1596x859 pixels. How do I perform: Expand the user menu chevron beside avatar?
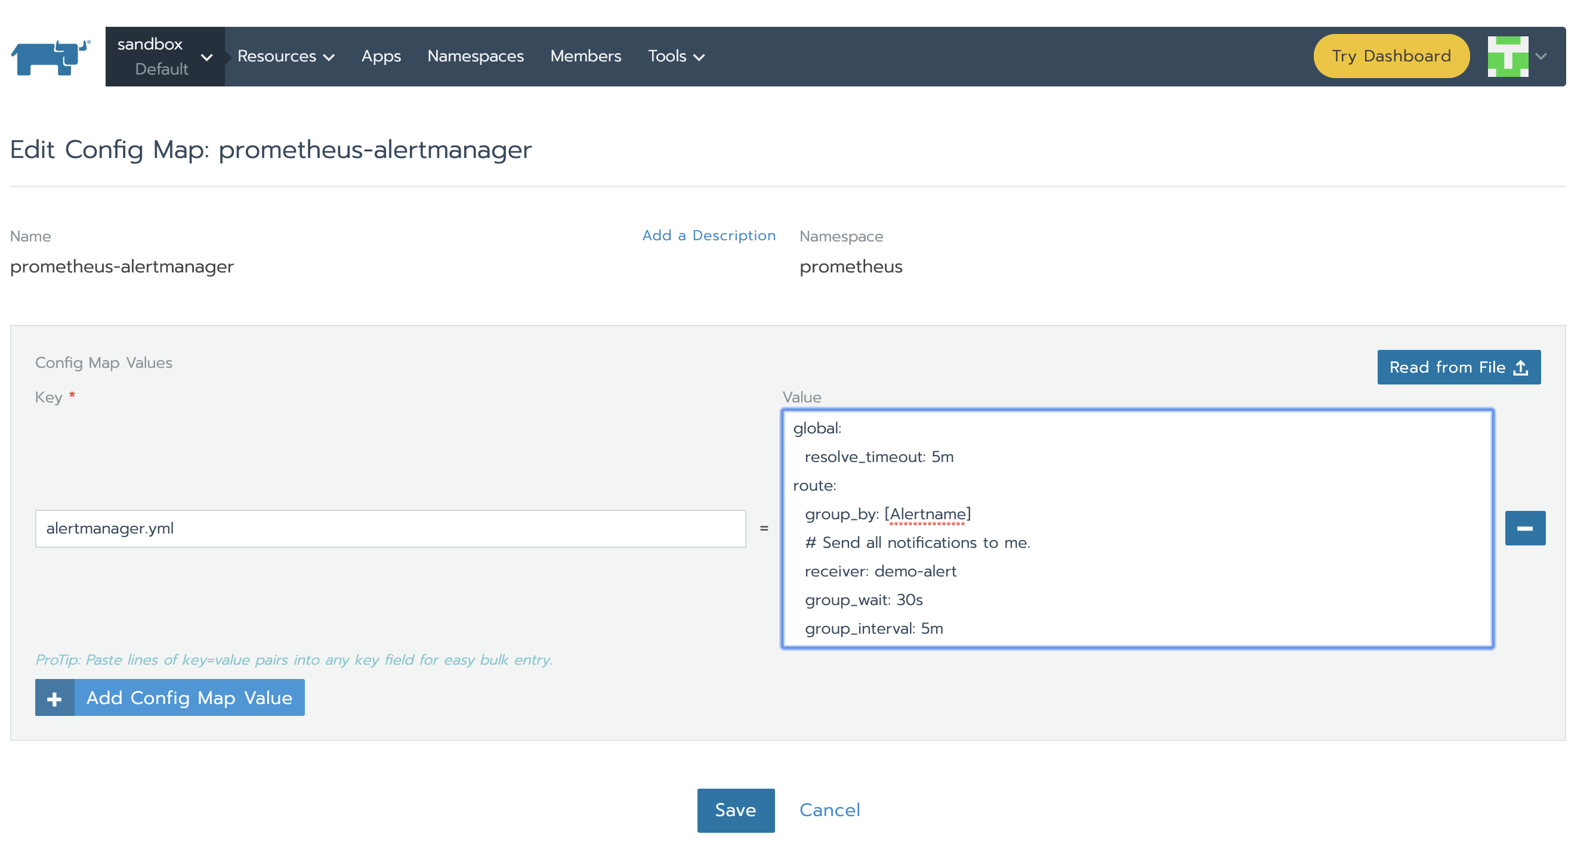tap(1541, 56)
